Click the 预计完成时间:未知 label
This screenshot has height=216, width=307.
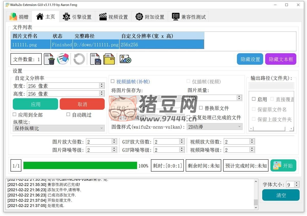click(x=246, y=166)
